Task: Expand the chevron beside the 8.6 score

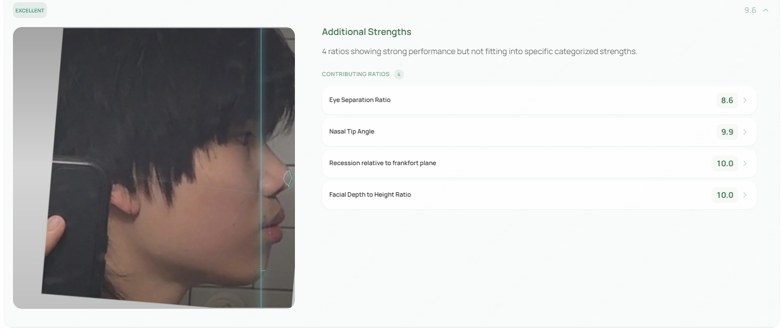Action: 745,100
